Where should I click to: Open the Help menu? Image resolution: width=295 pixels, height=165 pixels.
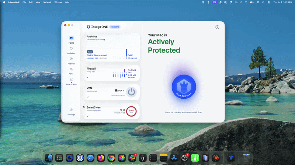point(67,2)
